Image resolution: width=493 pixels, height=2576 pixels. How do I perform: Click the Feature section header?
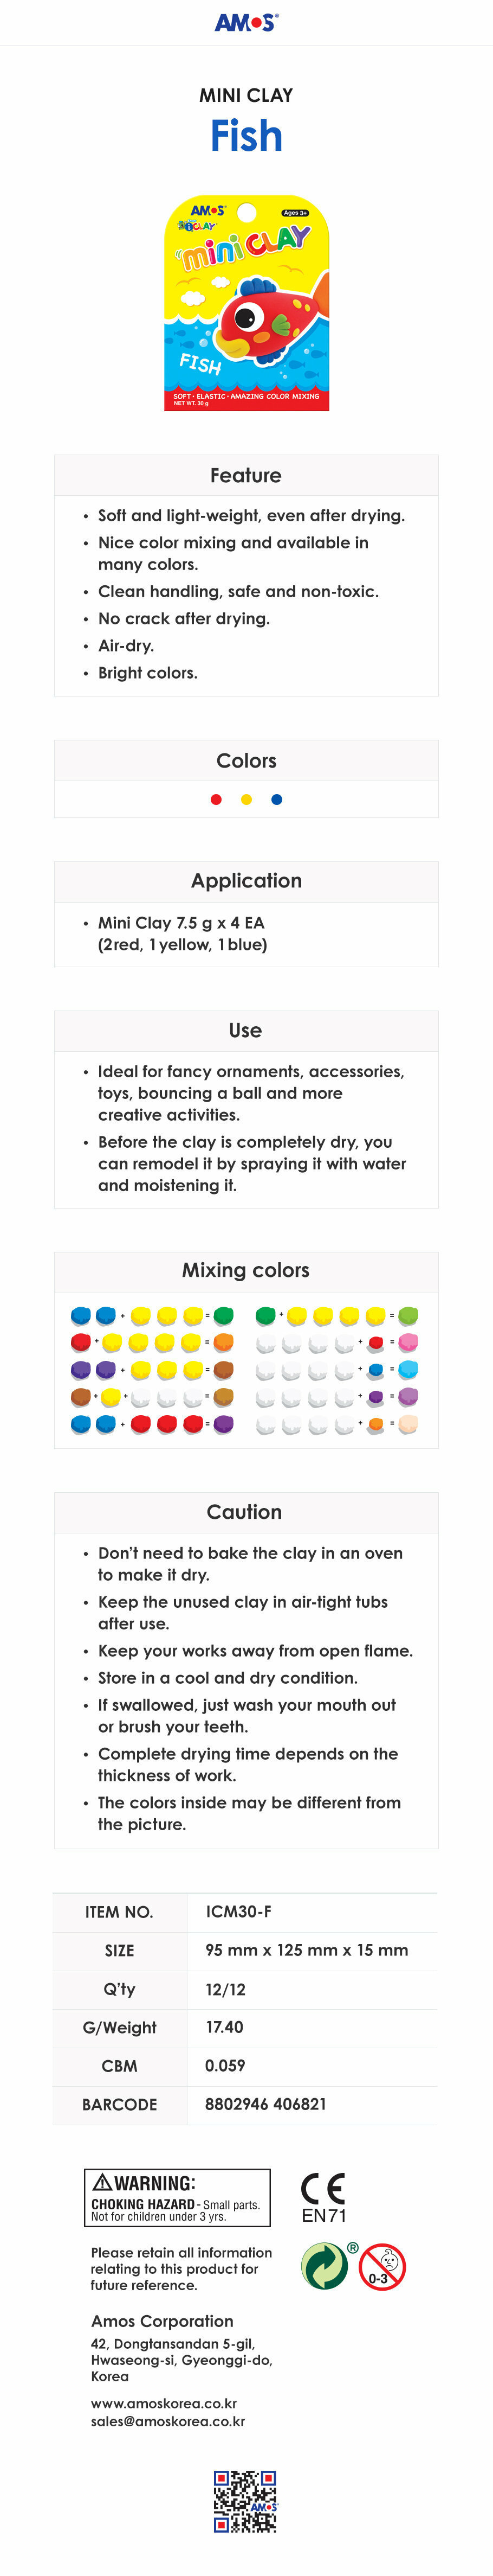pyautogui.click(x=246, y=476)
